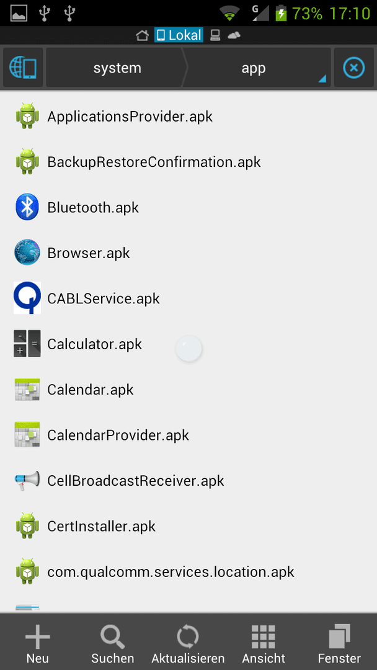Expand the app path dropdown
Viewport: 377px width, 670px height.
[257, 68]
